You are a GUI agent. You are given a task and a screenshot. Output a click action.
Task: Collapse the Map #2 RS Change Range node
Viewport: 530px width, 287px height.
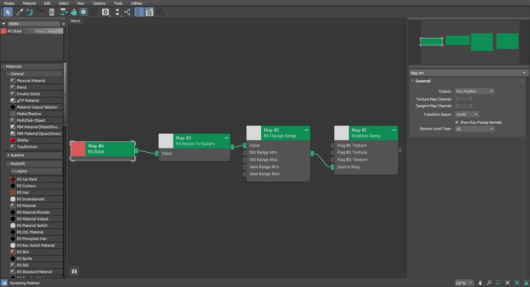coord(306,130)
